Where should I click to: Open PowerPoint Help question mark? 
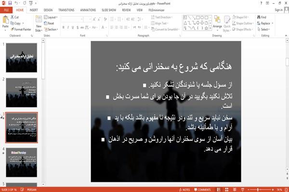point(261,3)
